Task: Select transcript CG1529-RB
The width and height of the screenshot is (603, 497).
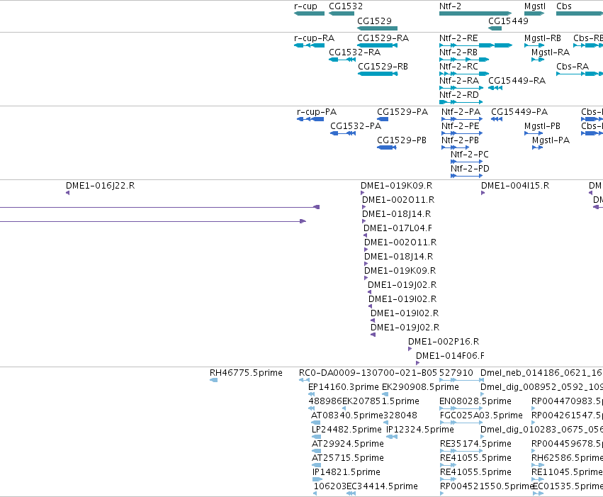Action: (383, 67)
